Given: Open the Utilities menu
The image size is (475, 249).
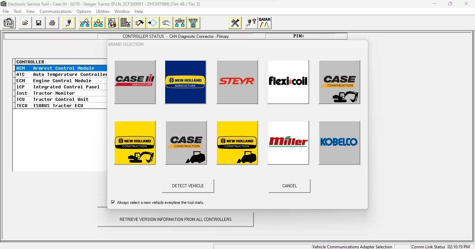Looking at the screenshot, I should click(x=103, y=11).
